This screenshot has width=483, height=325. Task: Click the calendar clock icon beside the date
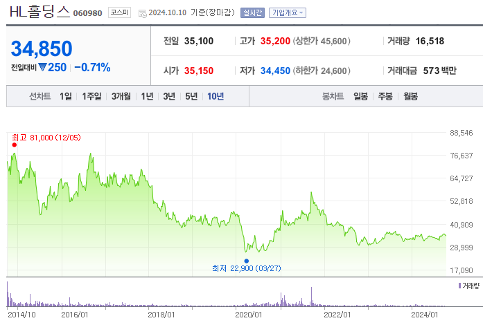tap(142, 14)
